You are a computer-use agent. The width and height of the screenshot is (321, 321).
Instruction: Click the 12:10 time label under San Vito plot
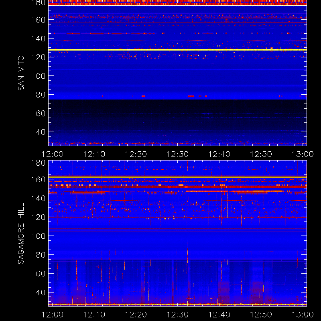pyautogui.click(x=94, y=154)
